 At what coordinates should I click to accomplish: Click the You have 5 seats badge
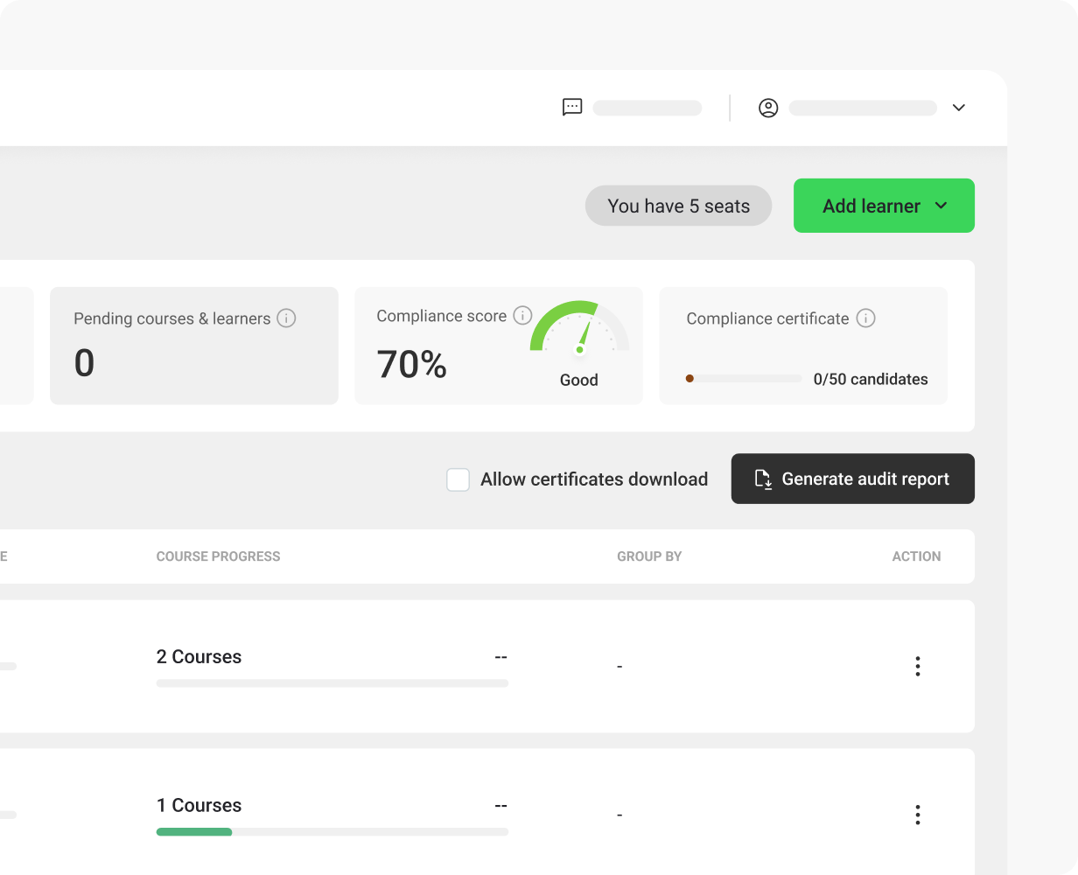678,206
